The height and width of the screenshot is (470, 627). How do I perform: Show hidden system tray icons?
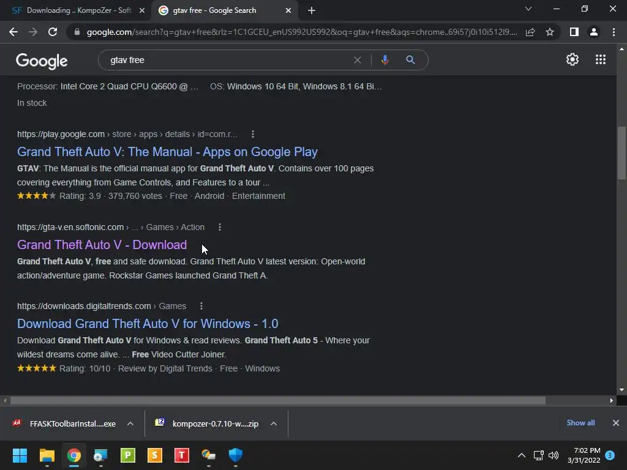[522, 455]
